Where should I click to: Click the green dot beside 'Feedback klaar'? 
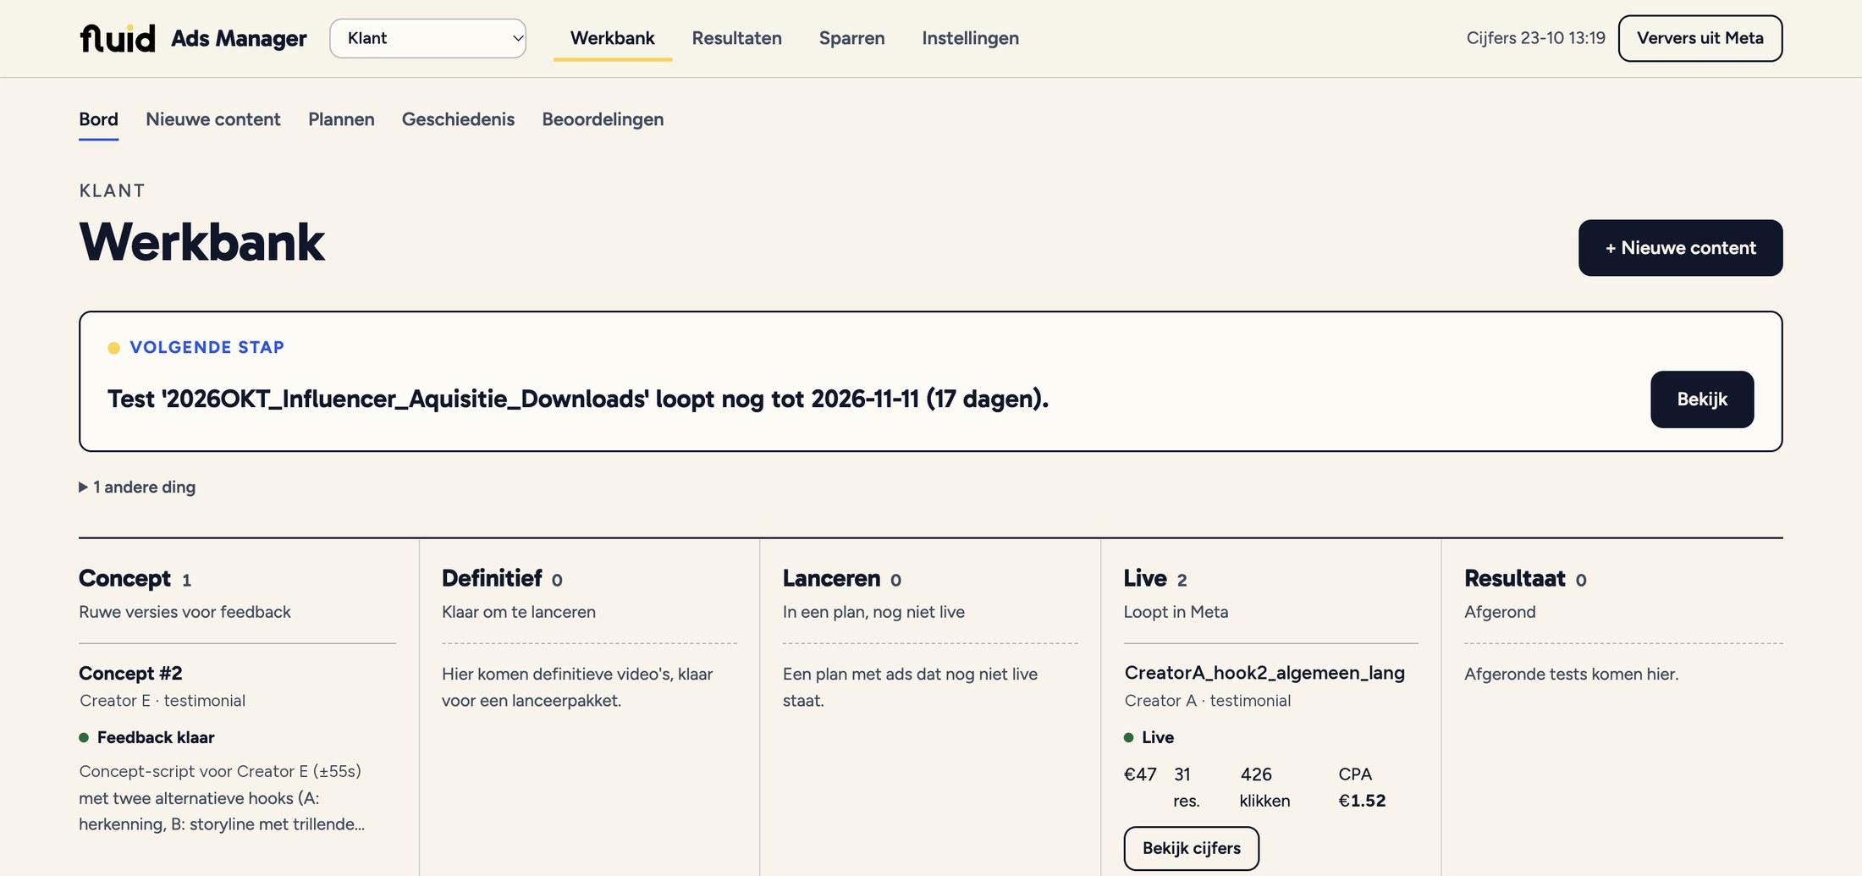[84, 737]
